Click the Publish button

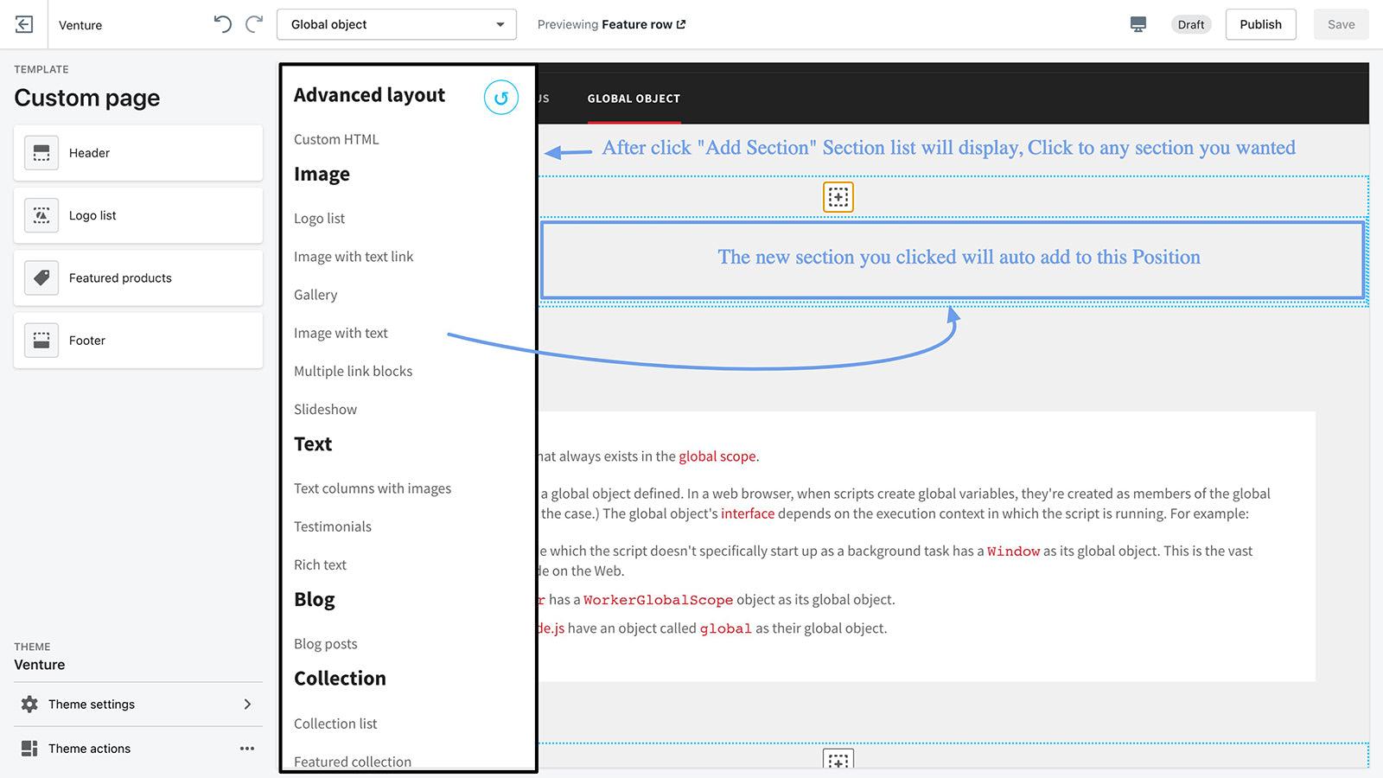tap(1260, 24)
